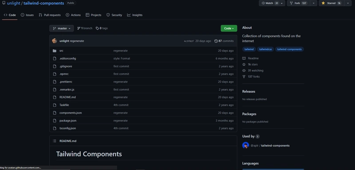
Task: Open the 31 watching link
Action: (253, 71)
